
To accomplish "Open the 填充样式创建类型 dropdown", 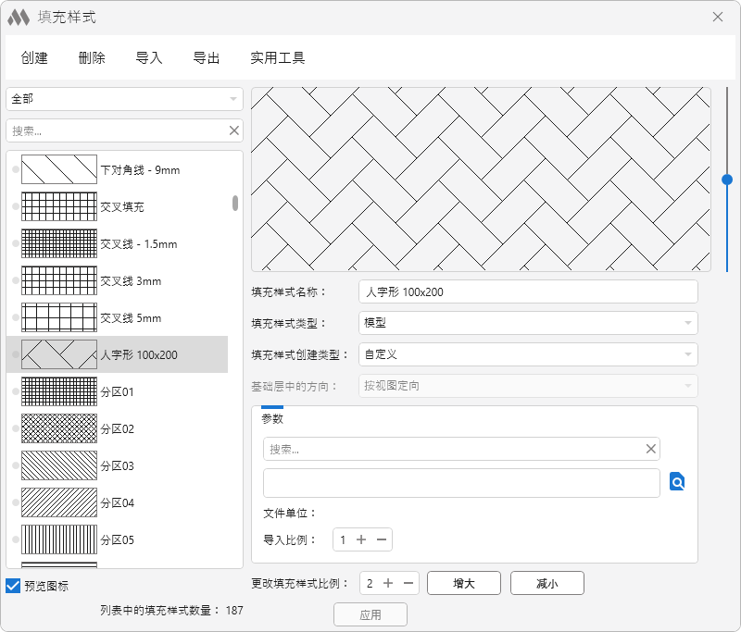I will tap(528, 354).
